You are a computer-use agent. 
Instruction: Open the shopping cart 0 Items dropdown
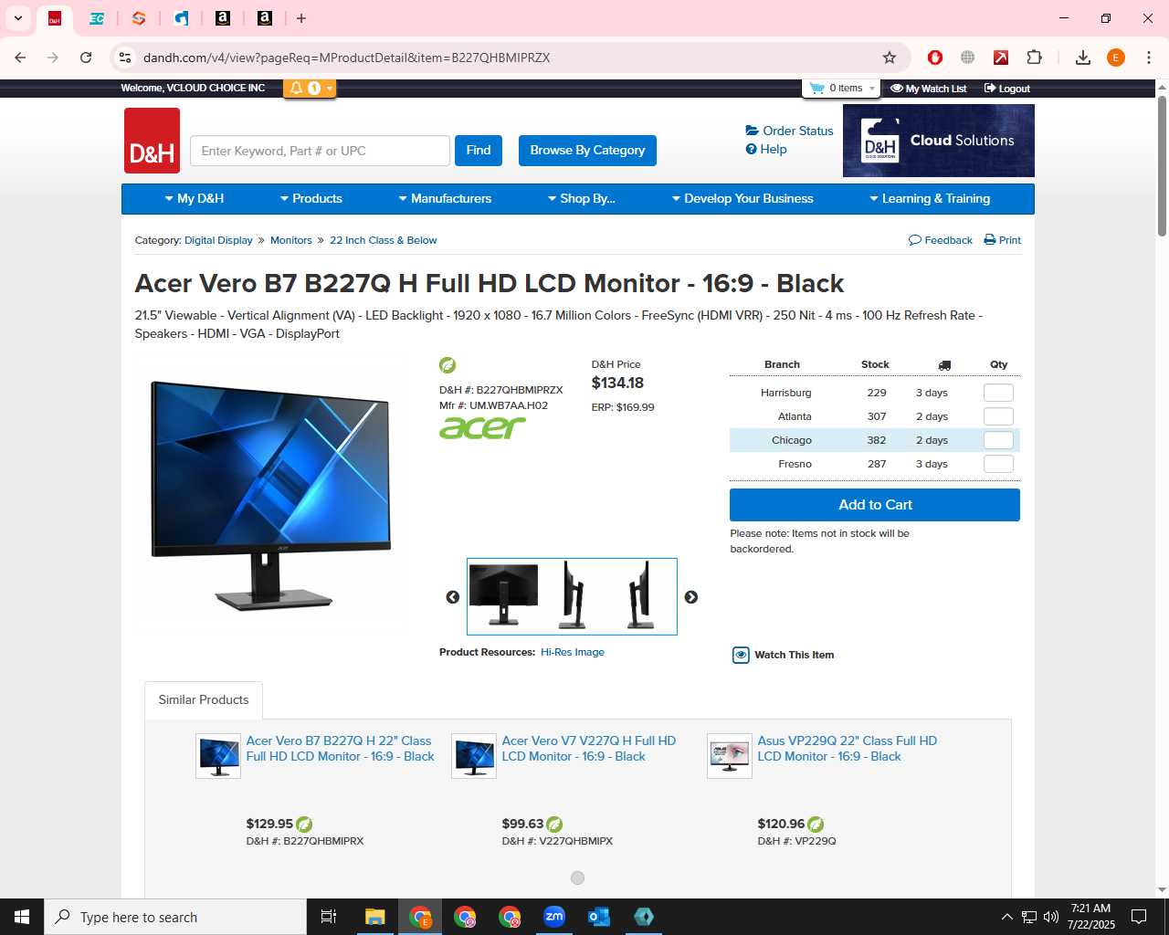click(841, 88)
